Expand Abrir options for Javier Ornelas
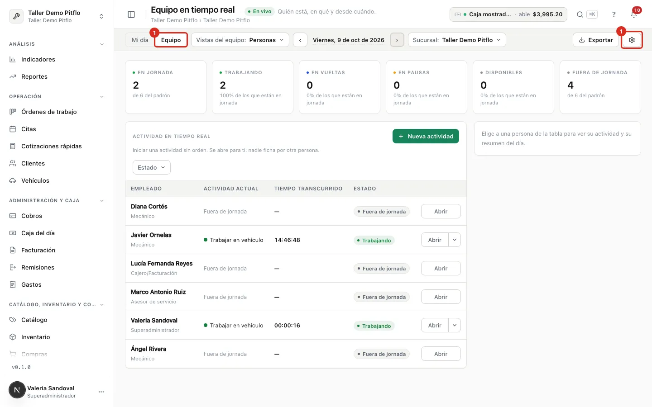 [455, 240]
